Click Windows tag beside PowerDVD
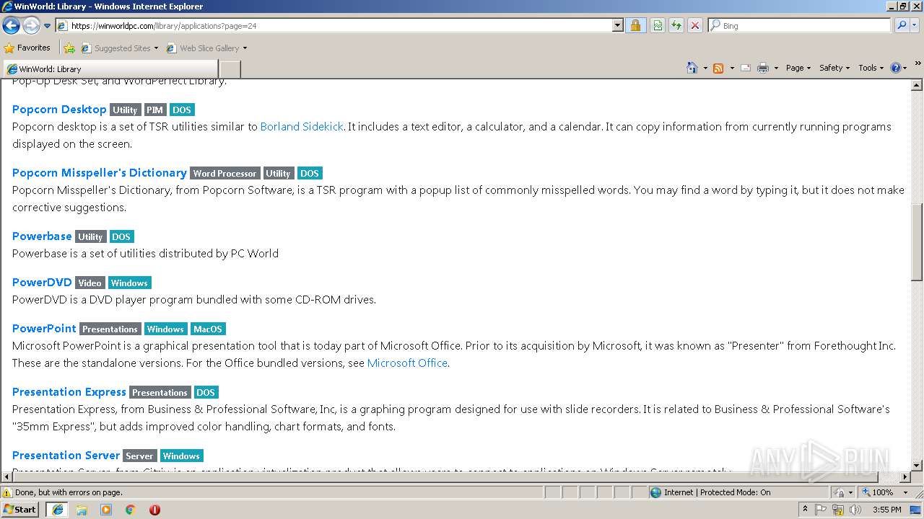Screen dimensions: 924x519 click(130, 283)
